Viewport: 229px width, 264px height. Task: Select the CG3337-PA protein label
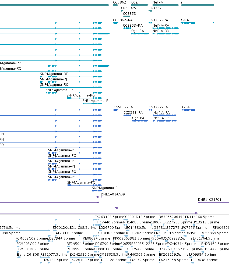(158, 107)
